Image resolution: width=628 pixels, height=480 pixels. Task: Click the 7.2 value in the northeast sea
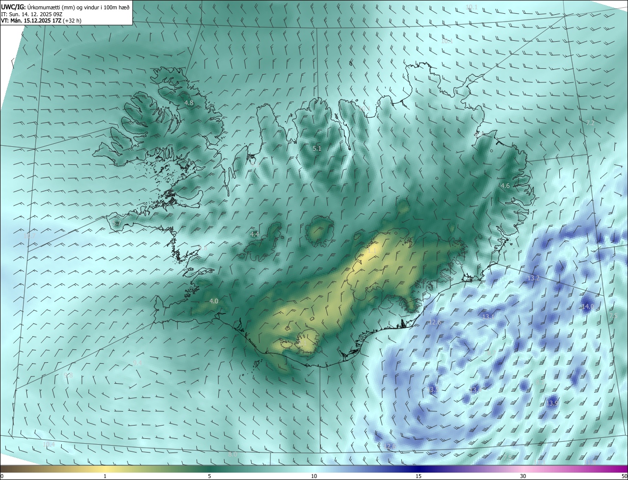coord(590,123)
